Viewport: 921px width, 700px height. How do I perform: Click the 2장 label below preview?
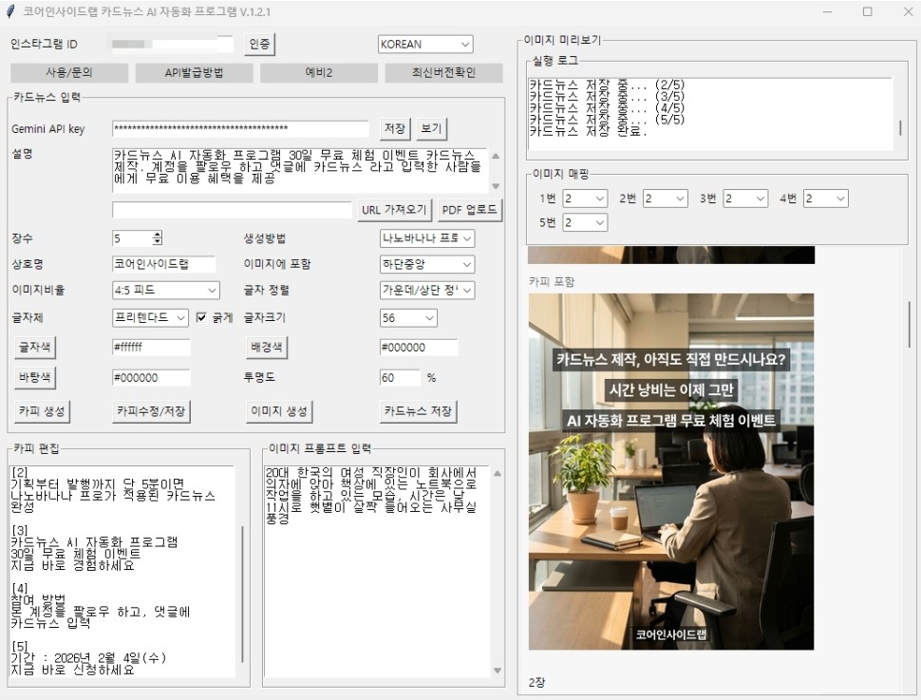pos(536,682)
